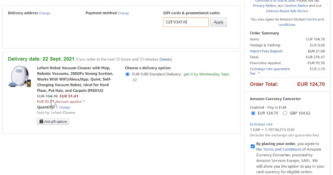Select EUR 9.00 Standard Delivery option

(x=128, y=74)
